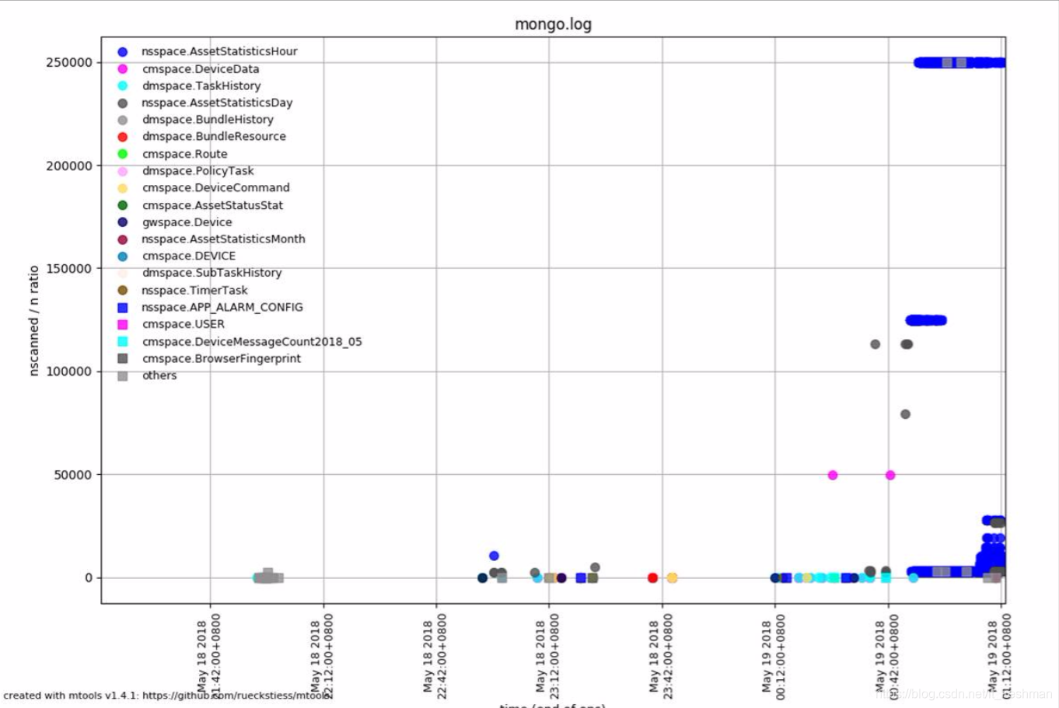Open the mtools GitHub link in footer
The image size is (1059, 708).
[237, 696]
